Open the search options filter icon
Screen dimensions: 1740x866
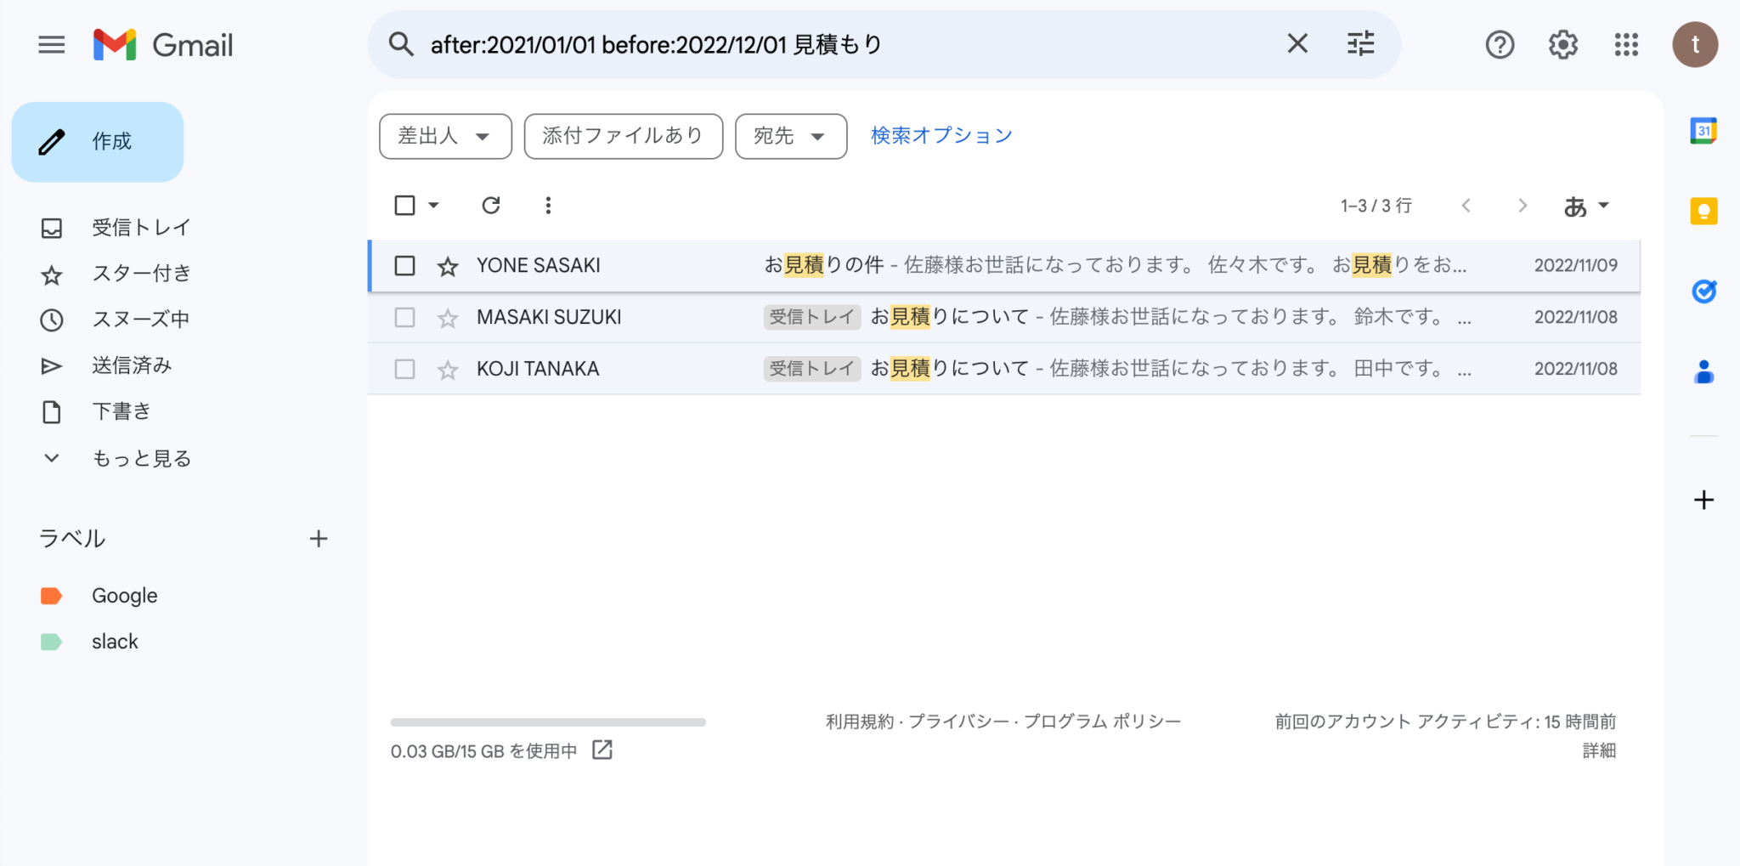point(1359,43)
